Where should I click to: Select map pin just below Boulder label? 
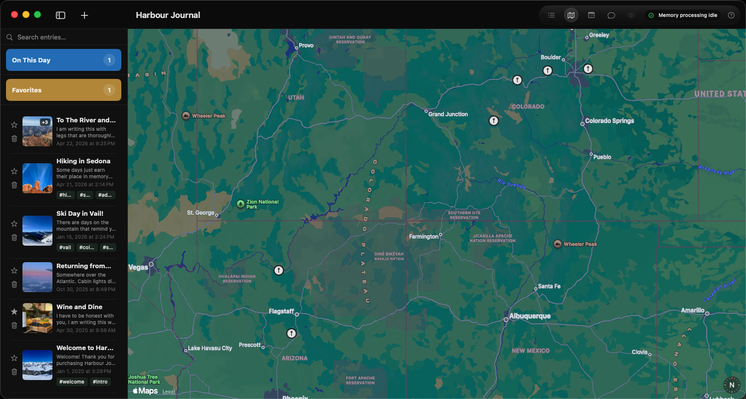coord(547,70)
